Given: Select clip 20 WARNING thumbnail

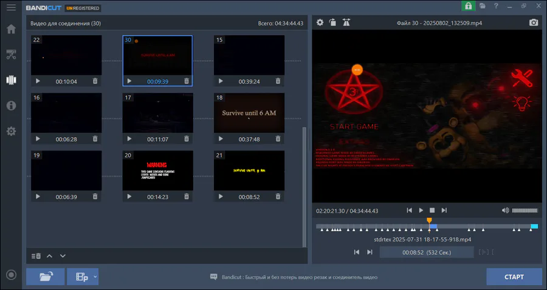Looking at the screenshot, I should 157,170.
